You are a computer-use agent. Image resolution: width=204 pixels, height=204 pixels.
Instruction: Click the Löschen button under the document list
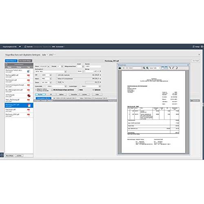coord(19,155)
